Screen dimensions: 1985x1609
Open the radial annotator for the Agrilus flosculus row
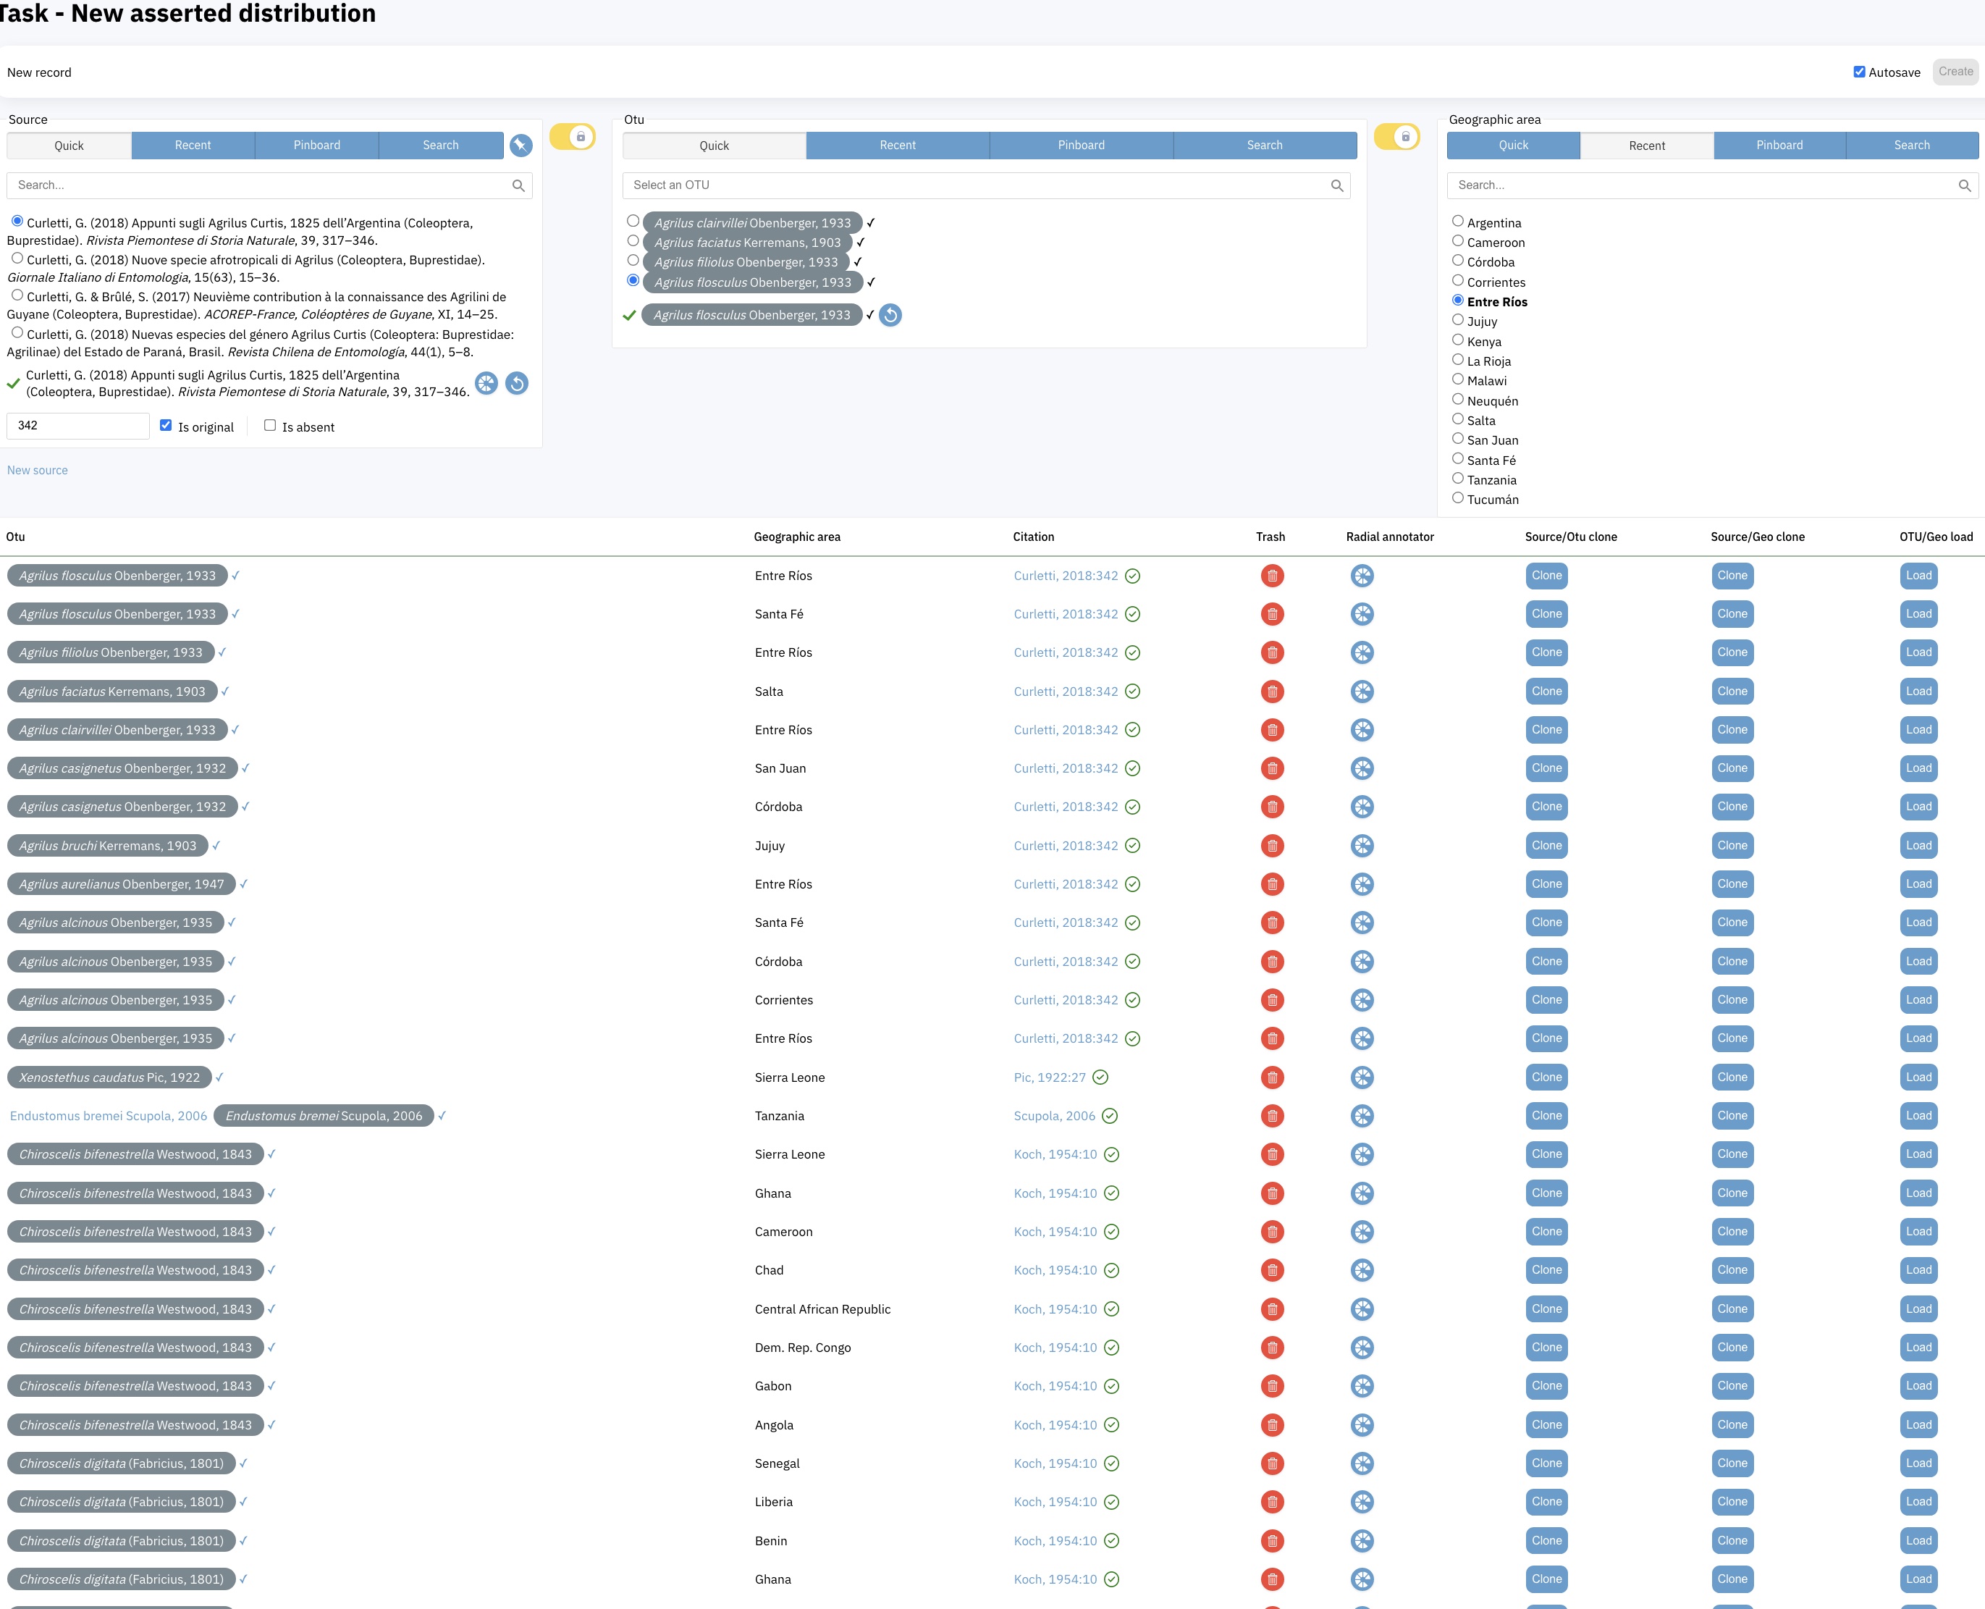pyautogui.click(x=1362, y=576)
